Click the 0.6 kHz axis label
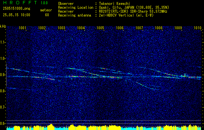Screen dimensions: 204x130 tap(3, 123)
